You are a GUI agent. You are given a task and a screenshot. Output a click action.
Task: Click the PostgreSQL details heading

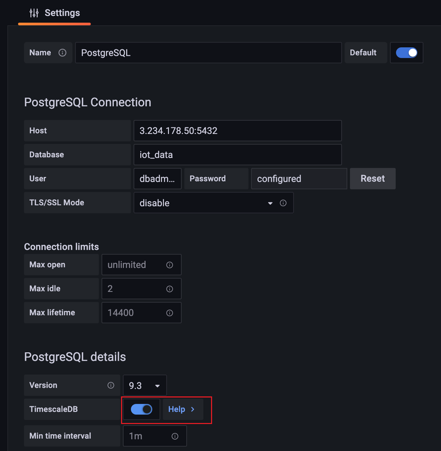coord(75,357)
